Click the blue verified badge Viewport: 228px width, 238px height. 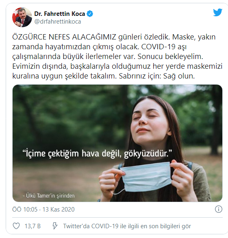tap(90, 14)
